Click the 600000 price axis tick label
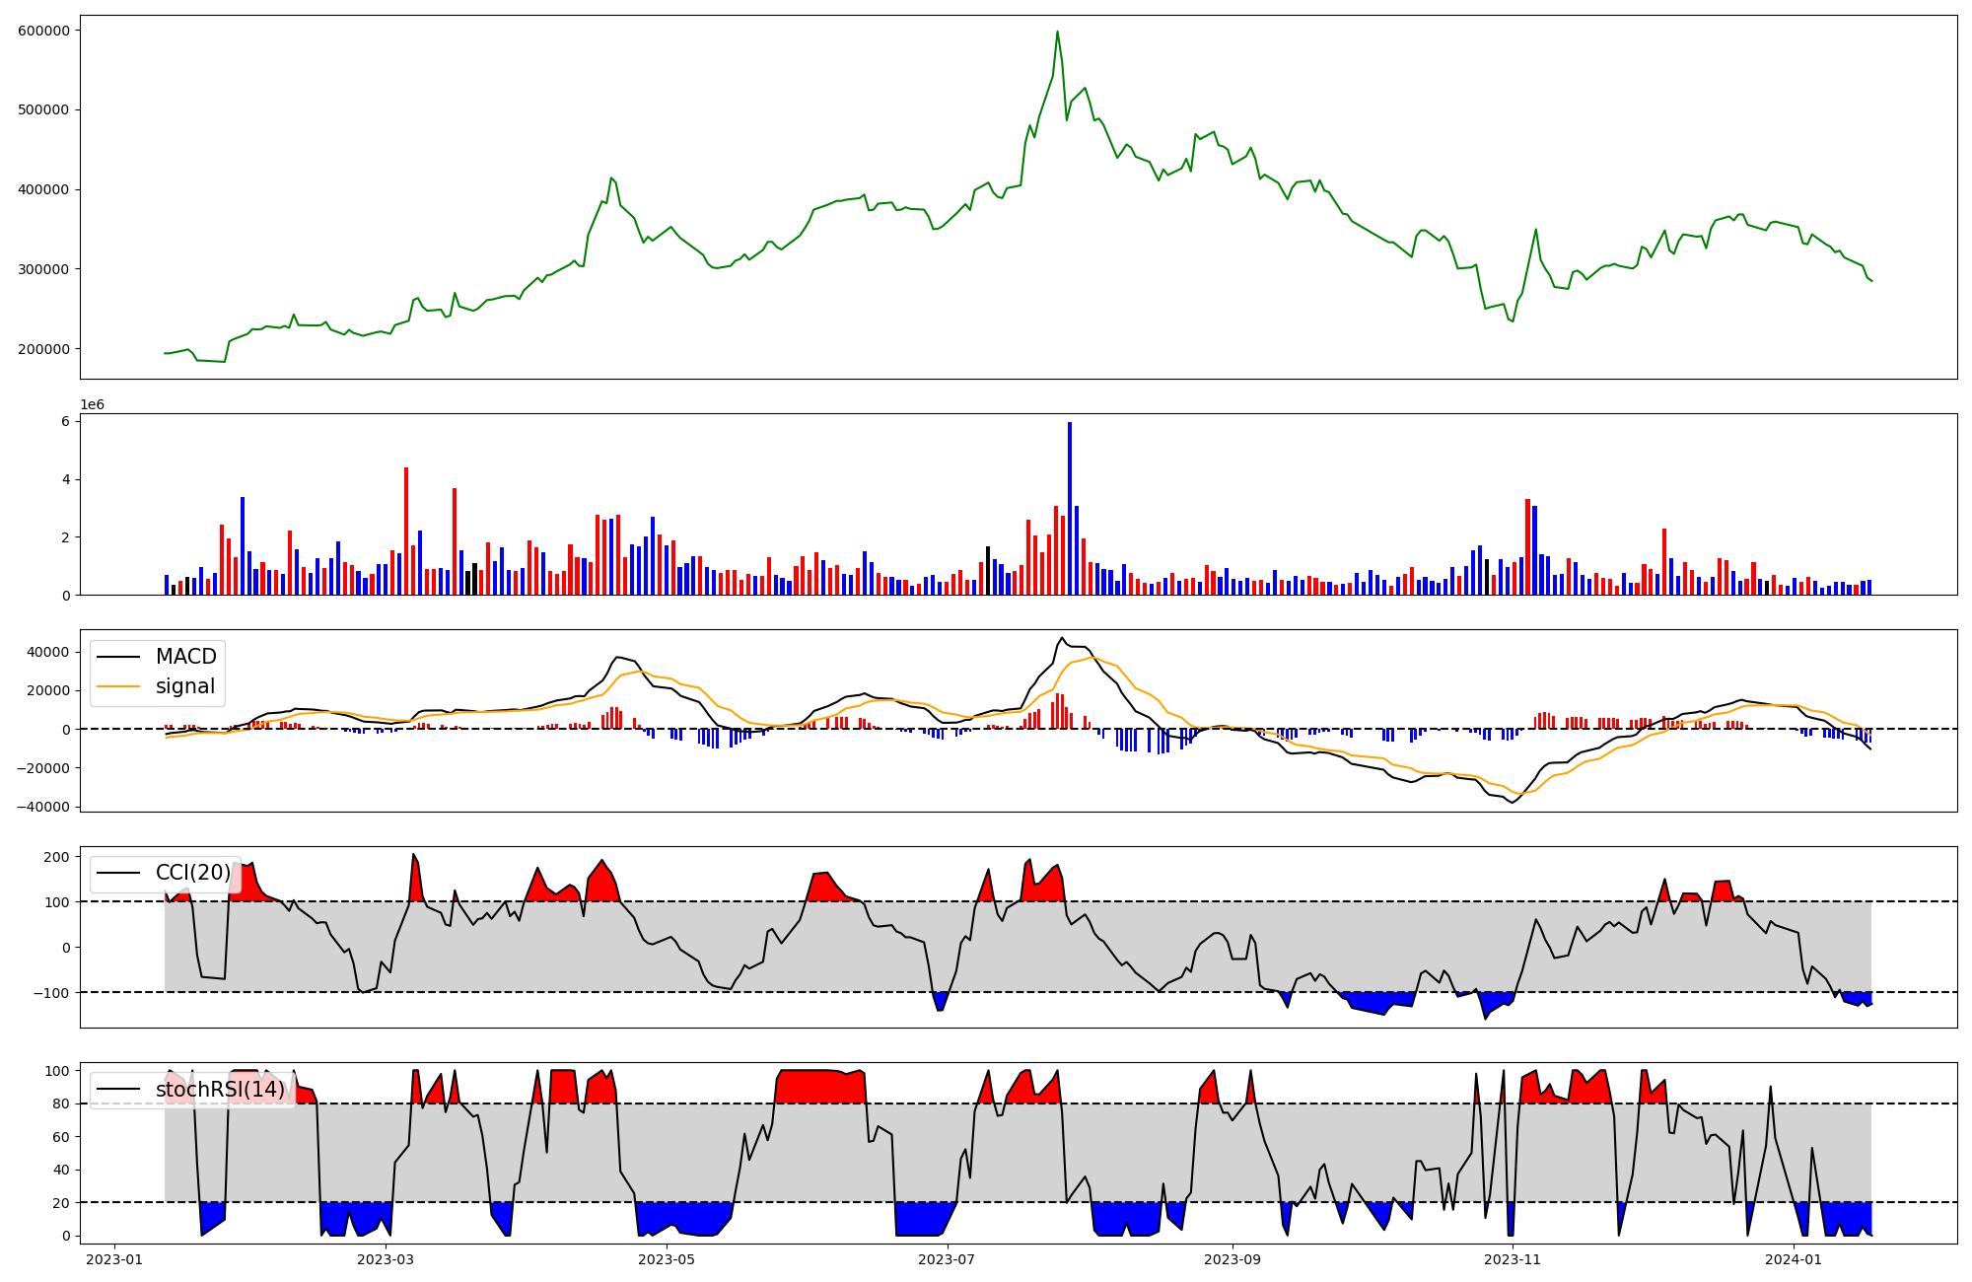The width and height of the screenshot is (1972, 1282). click(43, 31)
